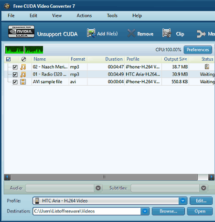Viewport: 215px width, 222px height.
Task: Click the Remove toolbar button
Action: (x=140, y=33)
